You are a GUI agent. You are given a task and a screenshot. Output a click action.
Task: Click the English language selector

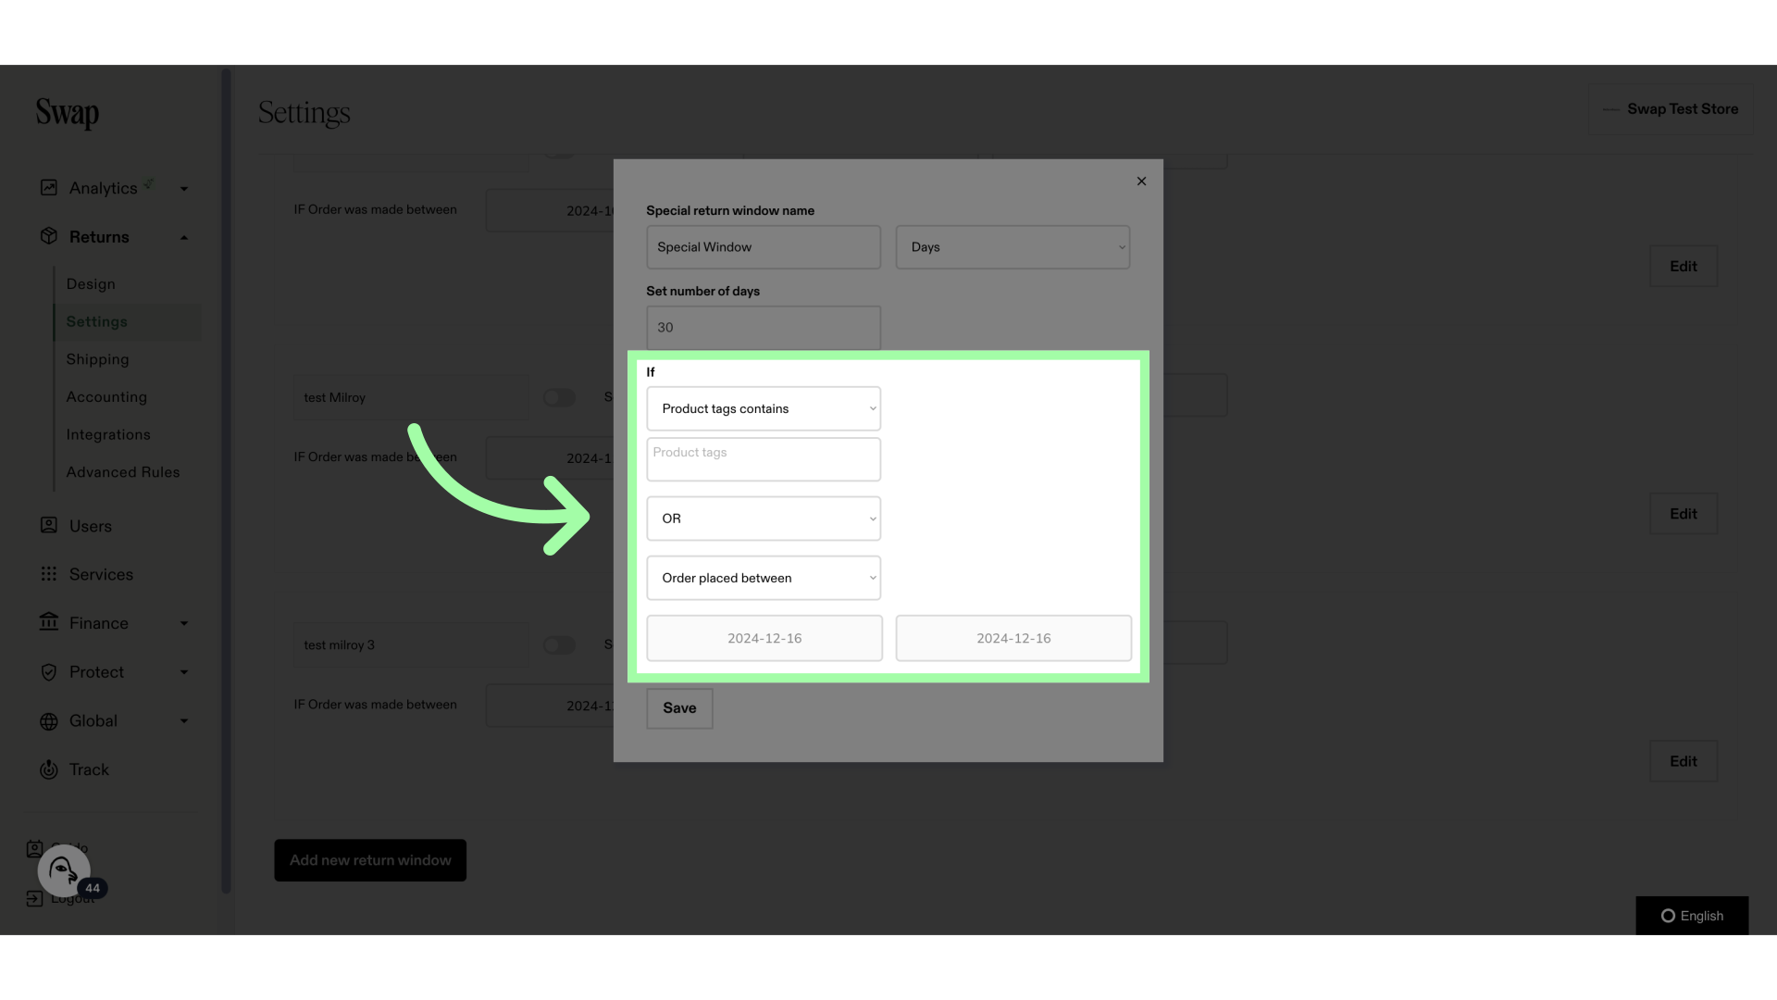pyautogui.click(x=1693, y=916)
